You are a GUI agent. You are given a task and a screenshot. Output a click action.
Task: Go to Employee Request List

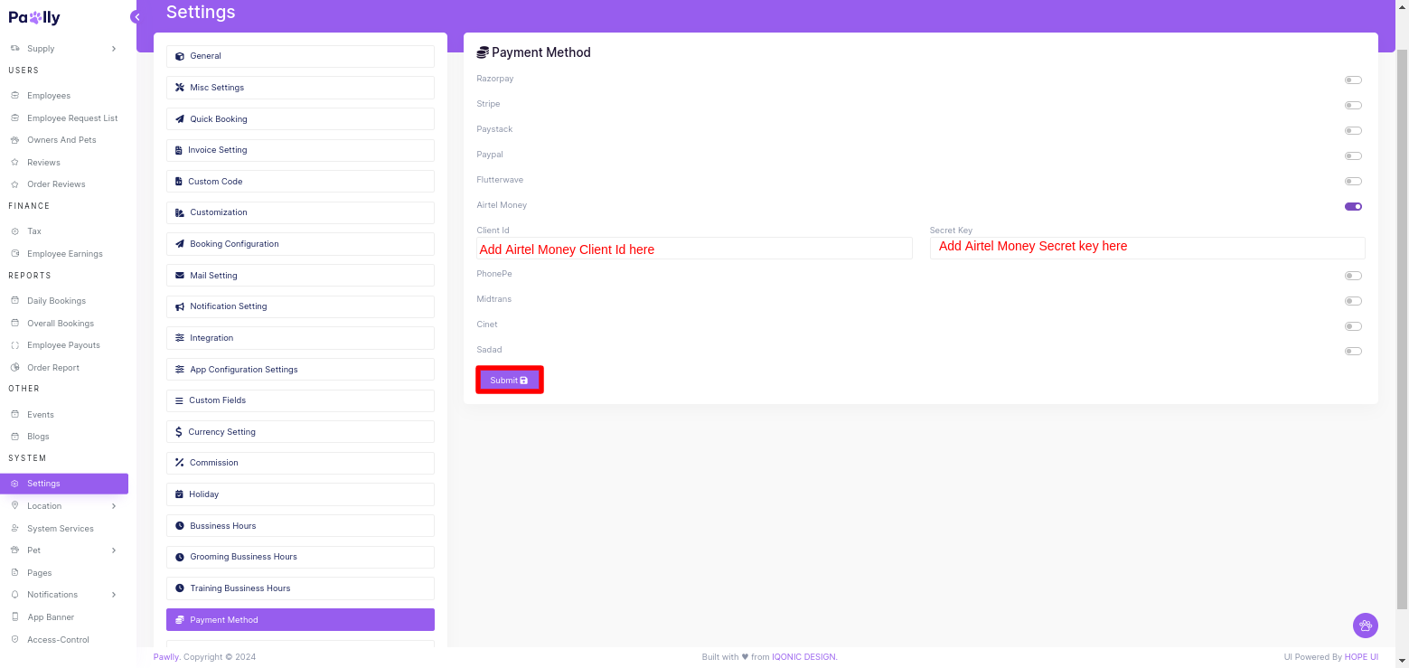click(x=72, y=118)
